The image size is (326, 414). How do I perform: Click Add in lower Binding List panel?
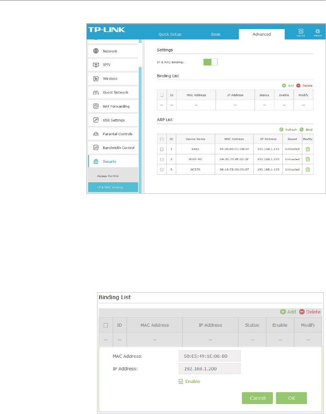point(288,312)
